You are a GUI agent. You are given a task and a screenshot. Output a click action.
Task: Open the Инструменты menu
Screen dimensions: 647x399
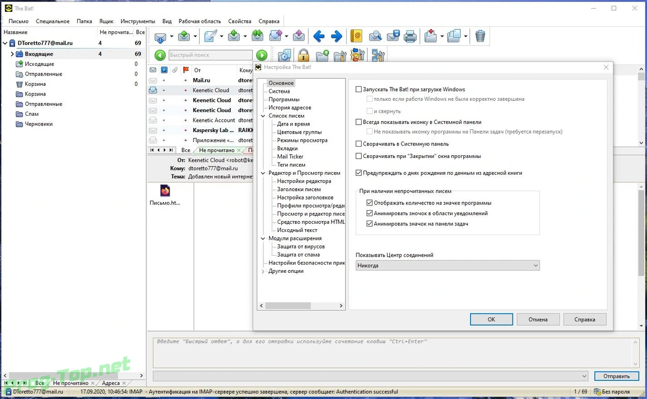(138, 21)
